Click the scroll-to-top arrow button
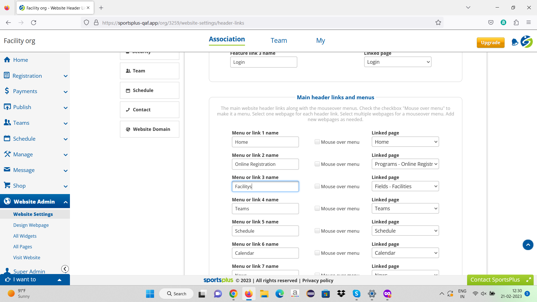This screenshot has width=537, height=302. 528,245
